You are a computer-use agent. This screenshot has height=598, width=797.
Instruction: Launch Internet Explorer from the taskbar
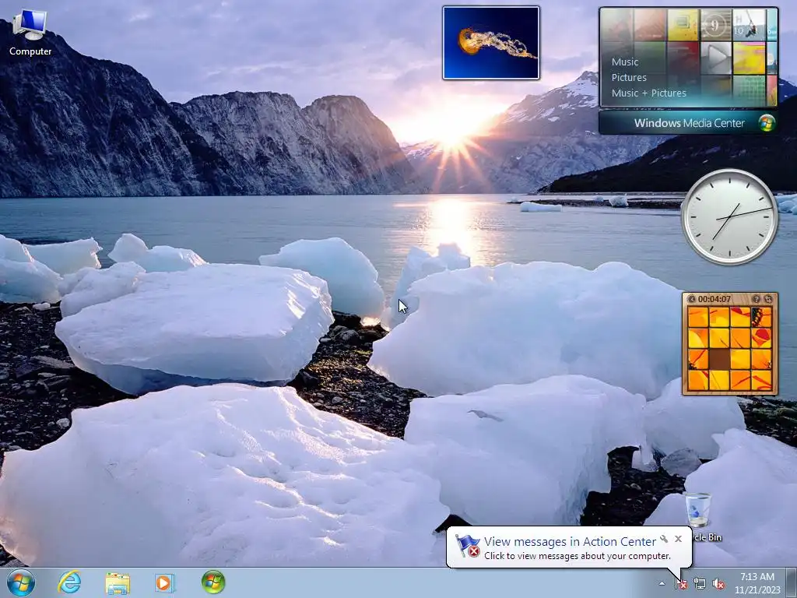[x=69, y=582]
